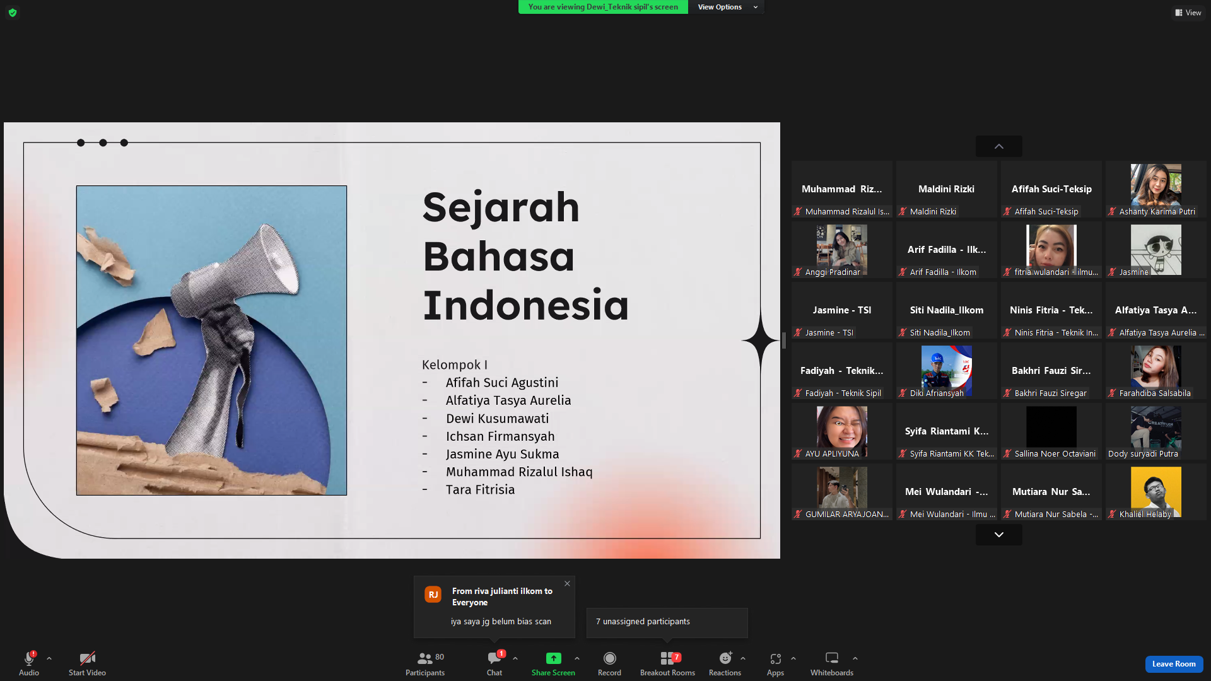
Task: Open the Chat panel
Action: 494,664
